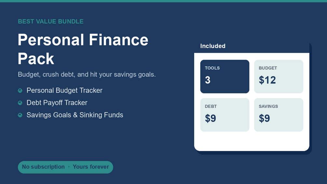Select Savings Goals & Sinking Funds item

coord(71,115)
